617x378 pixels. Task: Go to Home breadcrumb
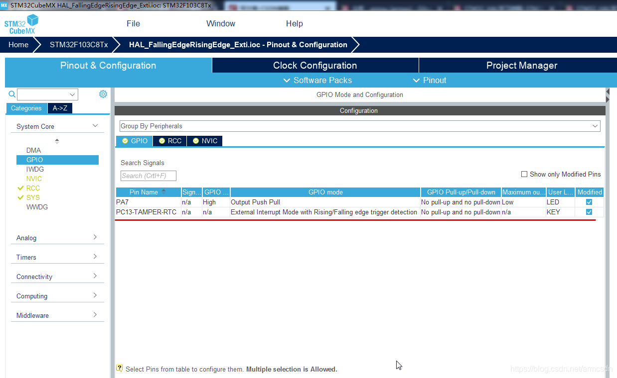[18, 44]
